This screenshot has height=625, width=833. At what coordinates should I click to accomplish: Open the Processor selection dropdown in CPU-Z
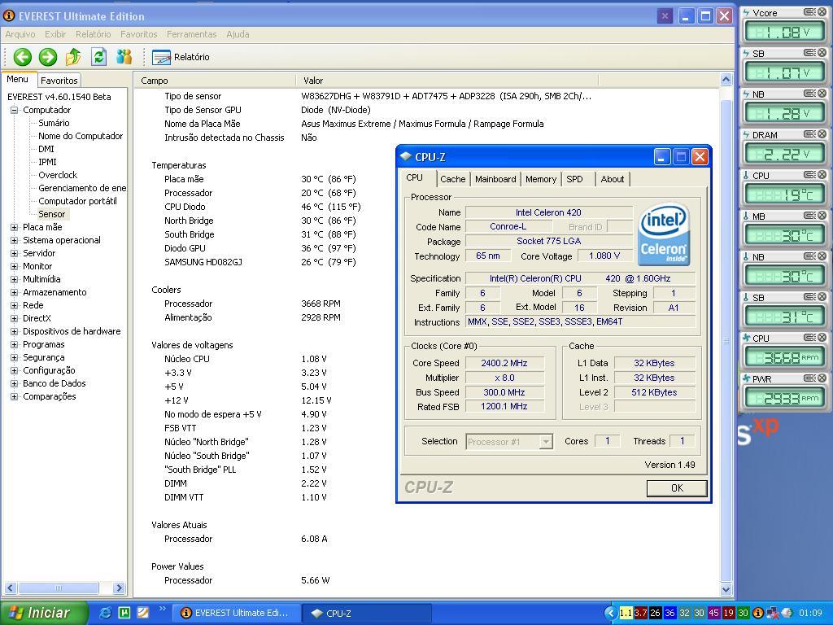[546, 442]
